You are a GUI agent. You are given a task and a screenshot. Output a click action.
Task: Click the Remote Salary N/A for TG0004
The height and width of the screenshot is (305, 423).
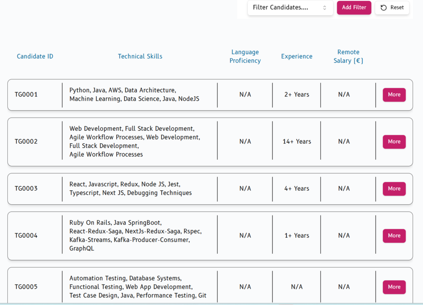[x=344, y=236]
